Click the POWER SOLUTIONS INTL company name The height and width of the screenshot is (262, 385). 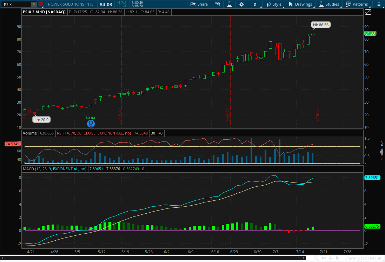71,4
